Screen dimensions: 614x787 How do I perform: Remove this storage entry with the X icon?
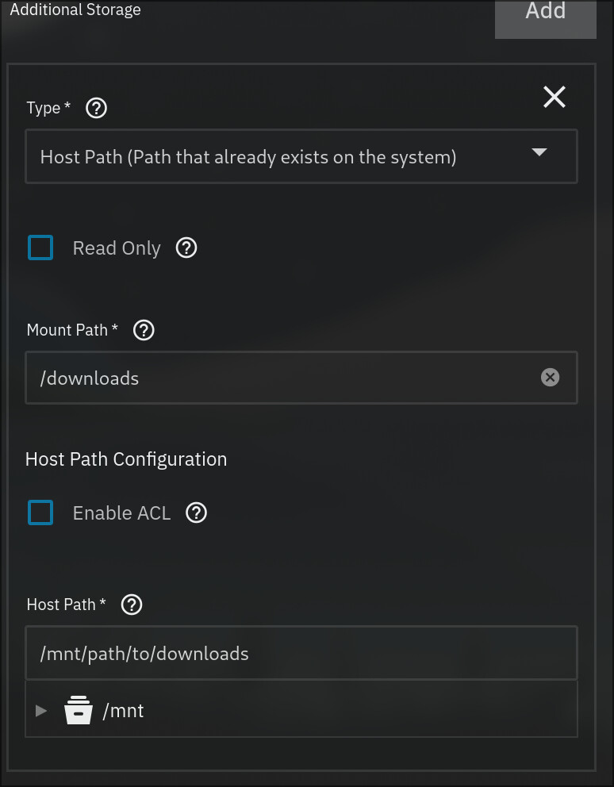click(x=555, y=97)
